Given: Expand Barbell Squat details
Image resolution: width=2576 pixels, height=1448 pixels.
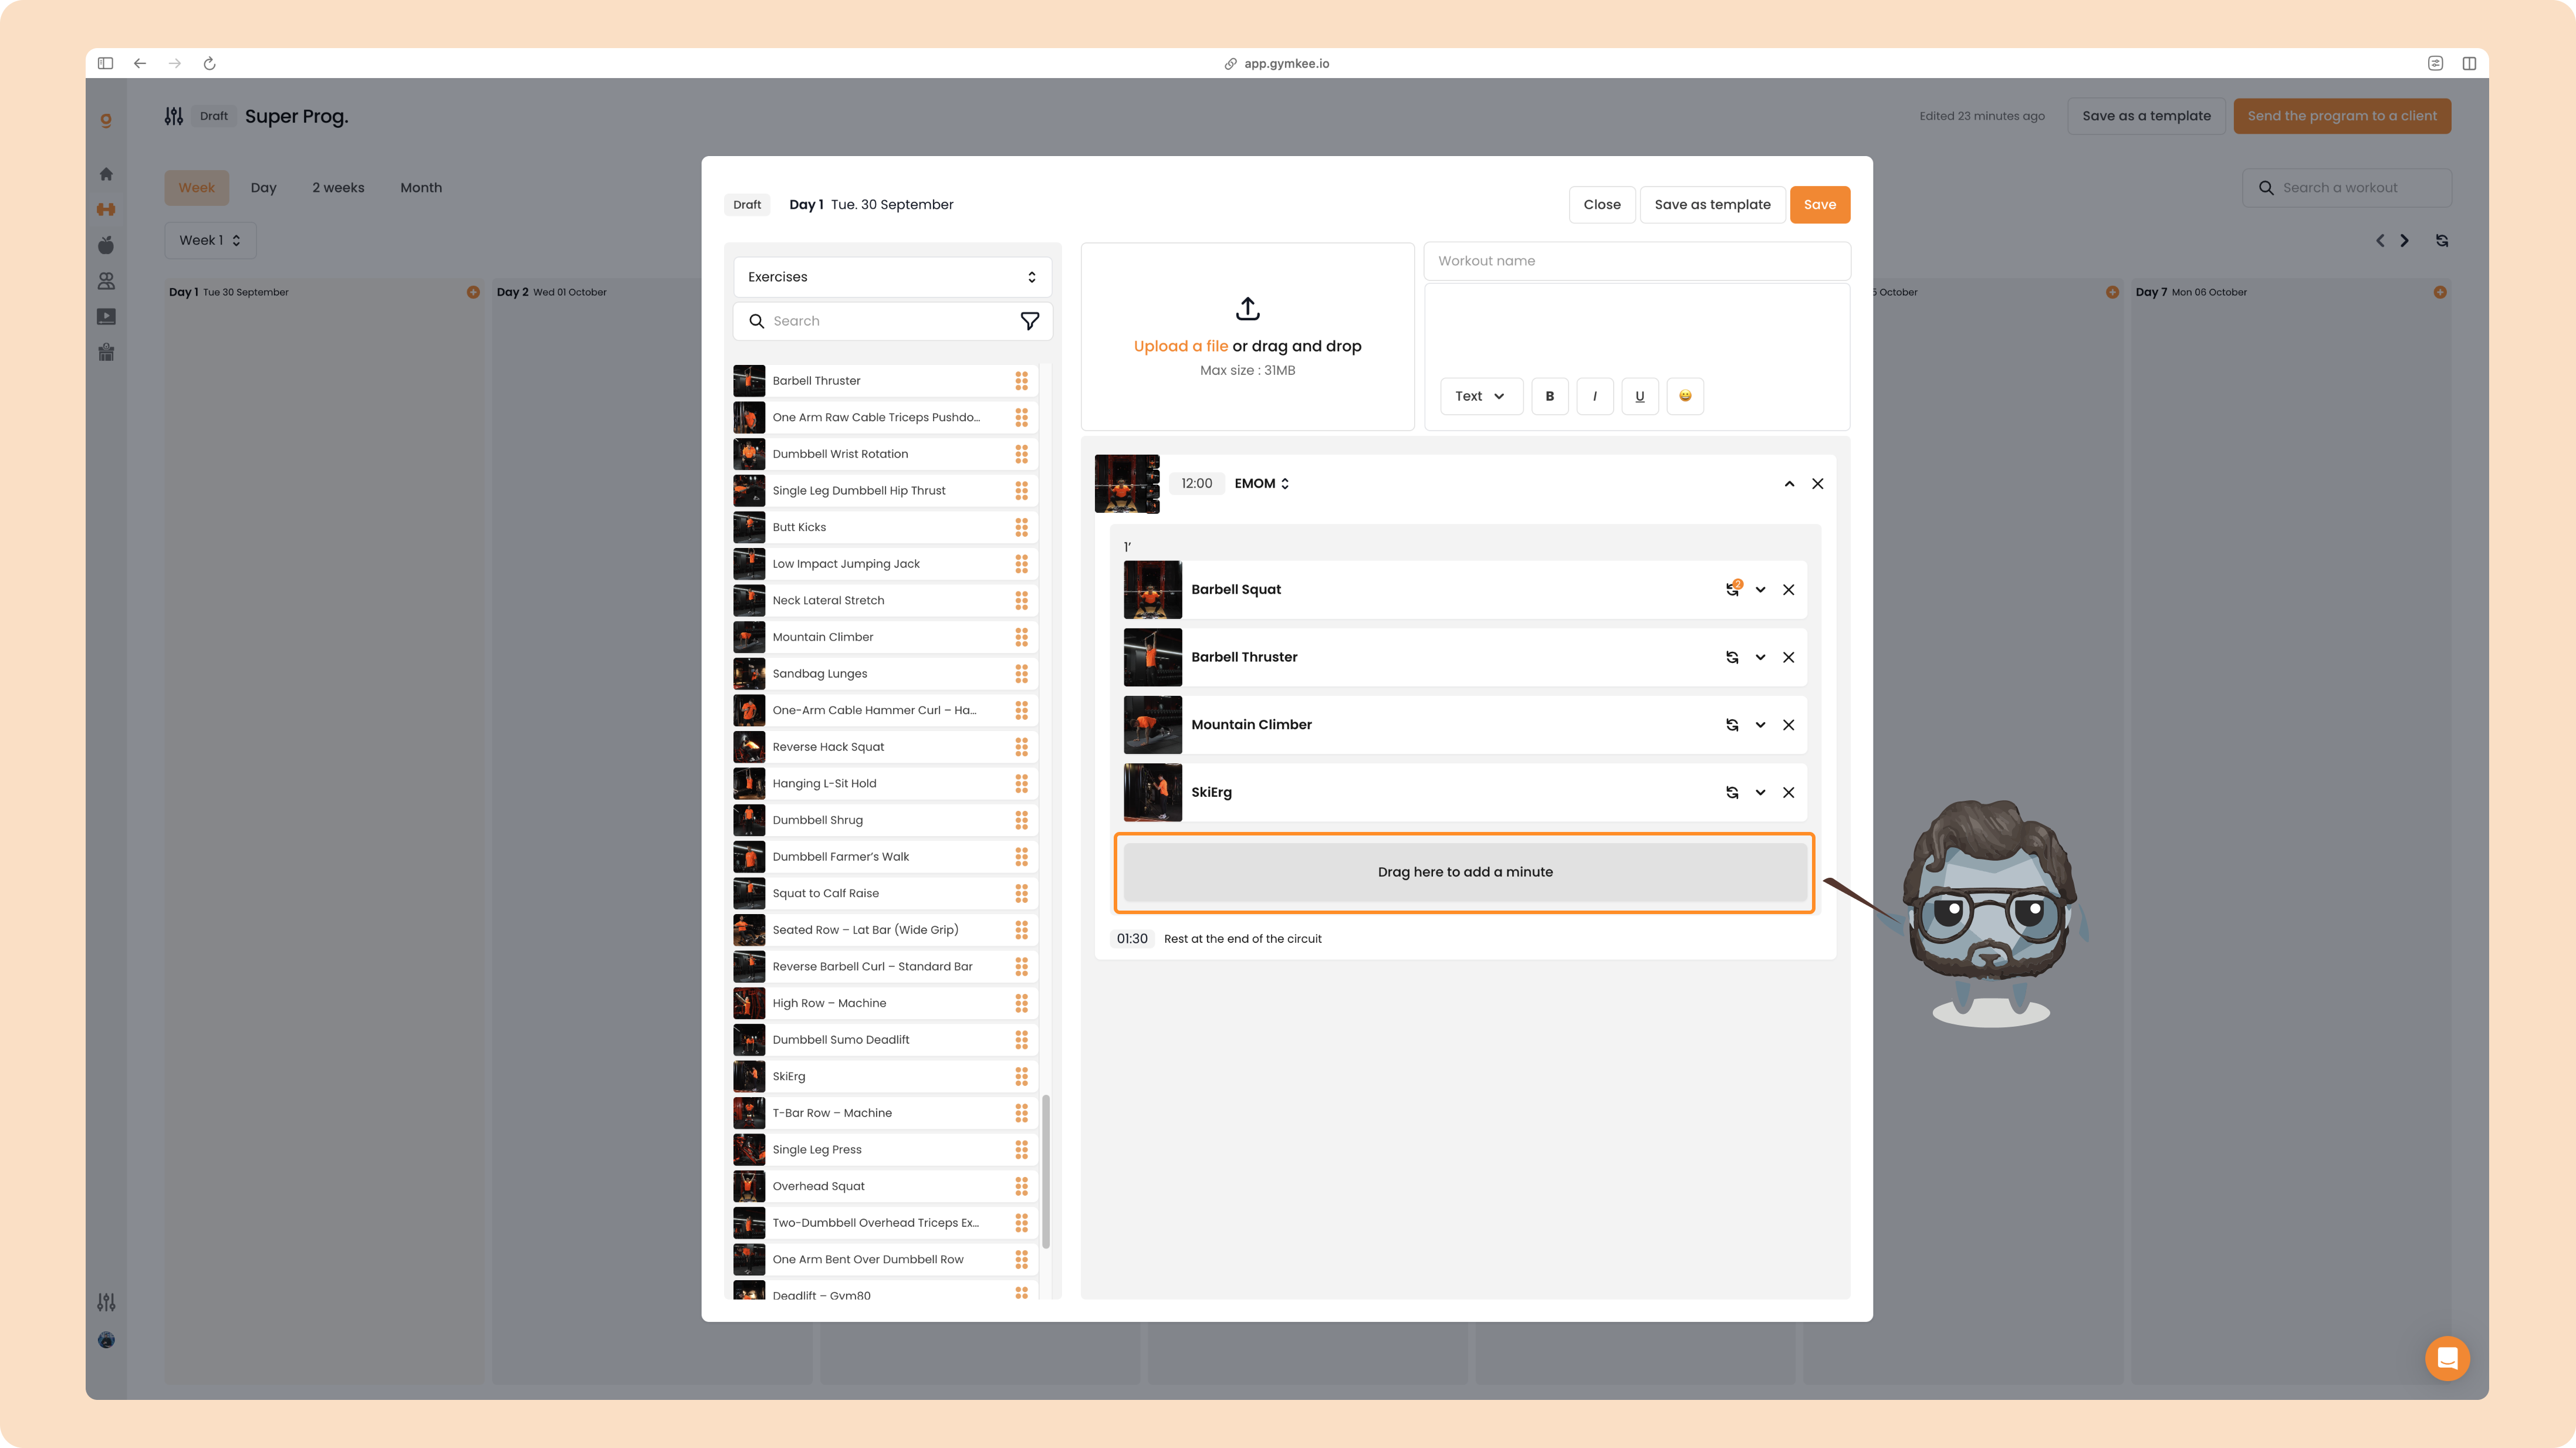Looking at the screenshot, I should (1760, 589).
